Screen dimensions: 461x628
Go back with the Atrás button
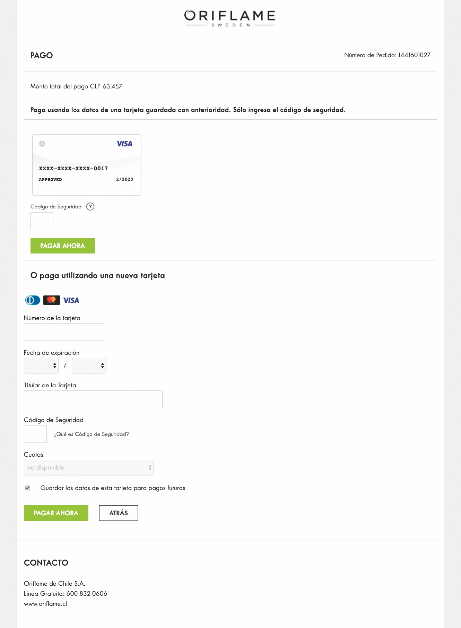118,513
